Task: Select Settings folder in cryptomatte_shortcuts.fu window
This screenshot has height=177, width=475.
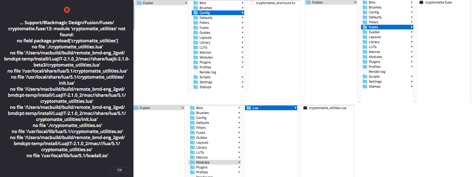Action: tap(218, 82)
